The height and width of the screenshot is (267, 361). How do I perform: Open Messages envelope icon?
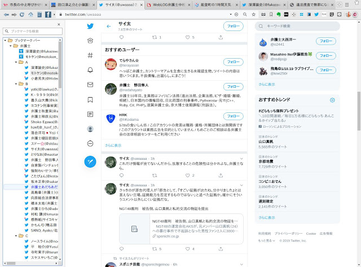tap(90, 85)
